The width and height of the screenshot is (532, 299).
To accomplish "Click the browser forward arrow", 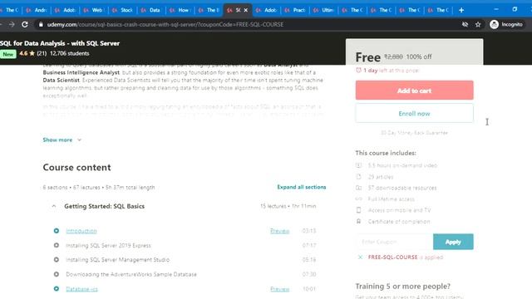I will (12, 24).
